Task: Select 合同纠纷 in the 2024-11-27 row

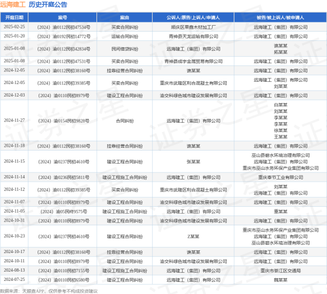Action: pos(124,121)
